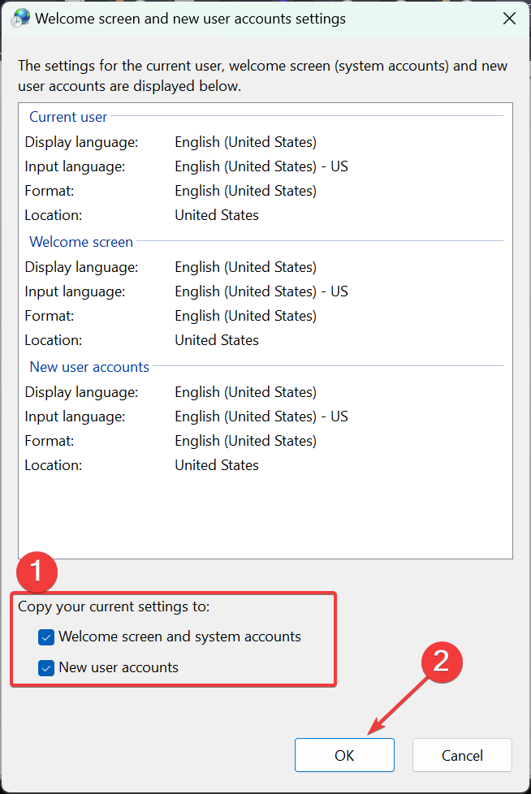
Task: Select the Cancel button
Action: 462,755
